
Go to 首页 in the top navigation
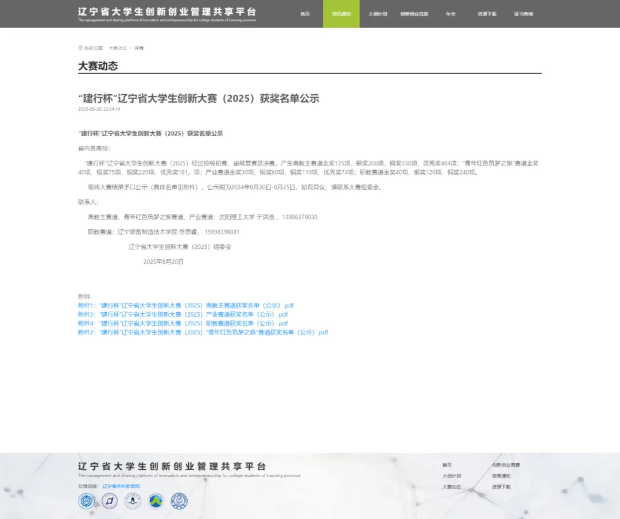(x=305, y=14)
